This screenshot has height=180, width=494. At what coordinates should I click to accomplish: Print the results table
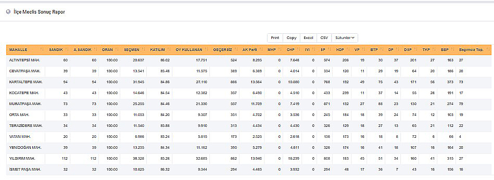pyautogui.click(x=275, y=38)
